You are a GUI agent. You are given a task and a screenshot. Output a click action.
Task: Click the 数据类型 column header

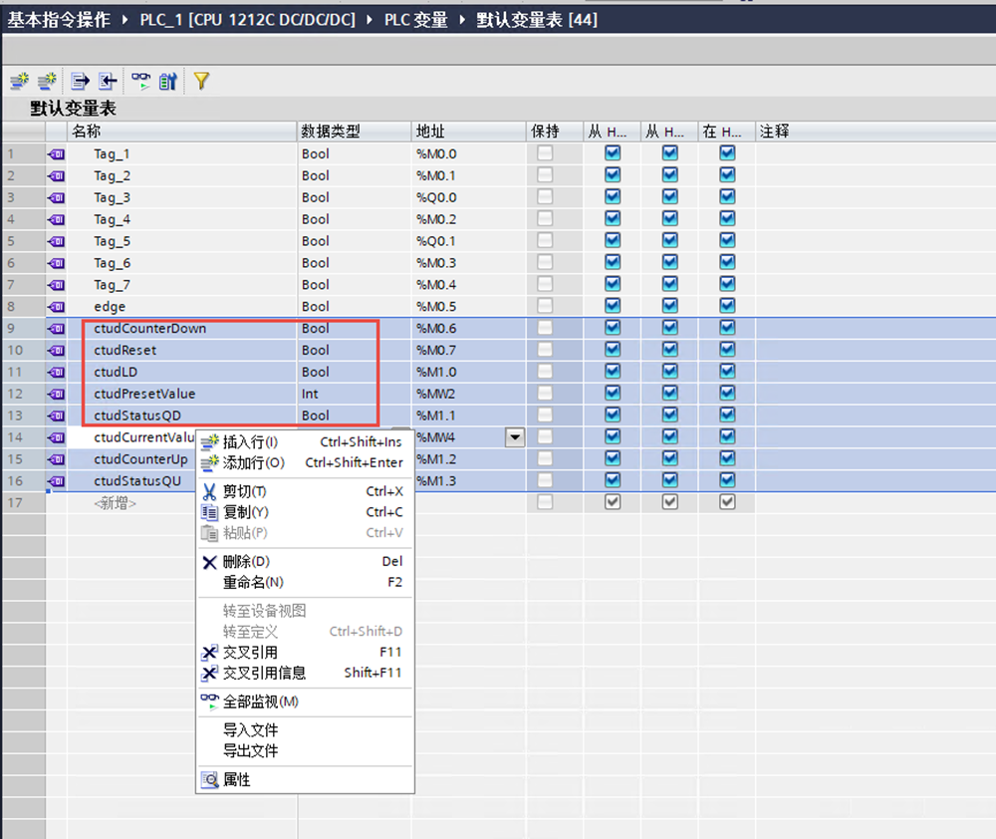click(x=331, y=132)
